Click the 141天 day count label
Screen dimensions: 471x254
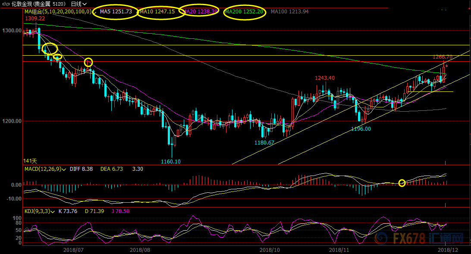tap(30, 161)
